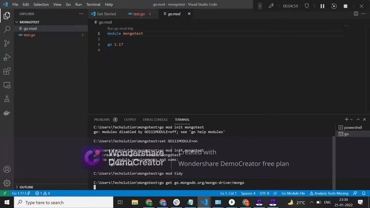The image size is (370, 208).
Task: Select test.go in the Explorer tree
Action: click(x=51, y=35)
